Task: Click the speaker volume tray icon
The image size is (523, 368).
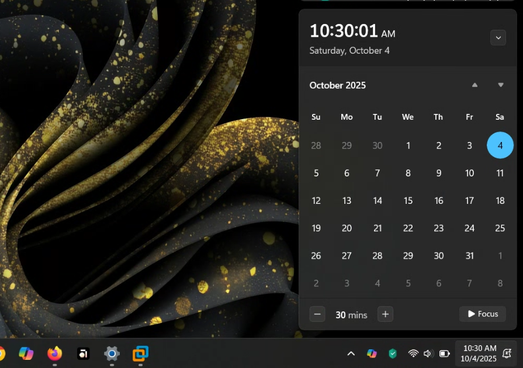Action: coord(428,353)
